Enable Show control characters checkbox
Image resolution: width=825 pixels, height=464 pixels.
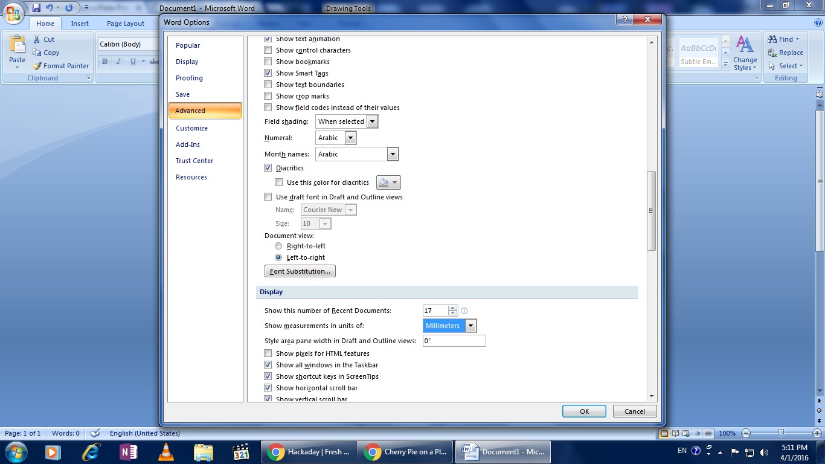pyautogui.click(x=268, y=50)
